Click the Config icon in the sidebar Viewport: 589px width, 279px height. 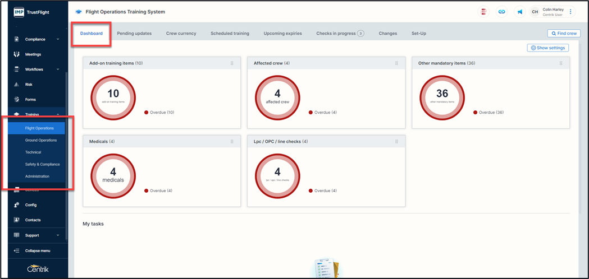[16, 205]
